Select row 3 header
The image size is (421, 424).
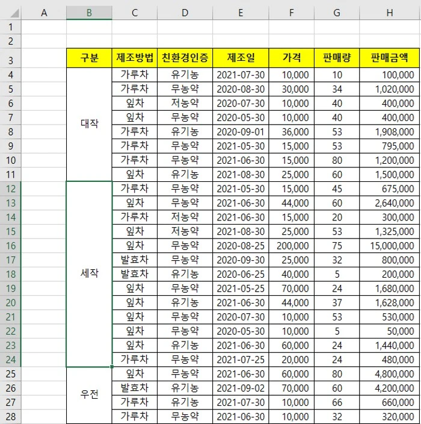tap(11, 58)
